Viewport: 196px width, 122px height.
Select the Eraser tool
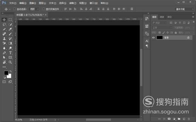tap(4, 43)
